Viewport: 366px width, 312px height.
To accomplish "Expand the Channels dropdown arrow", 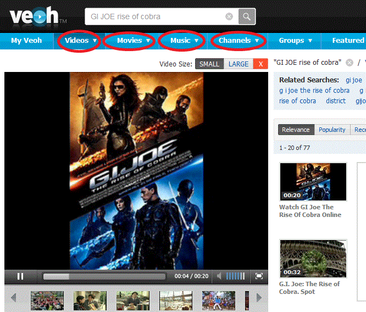I will click(257, 41).
